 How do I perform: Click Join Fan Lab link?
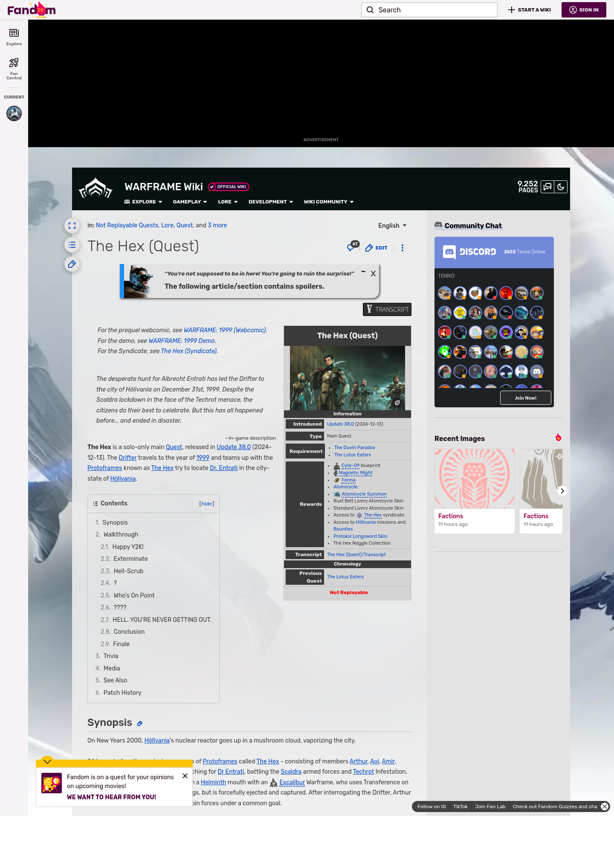490,807
